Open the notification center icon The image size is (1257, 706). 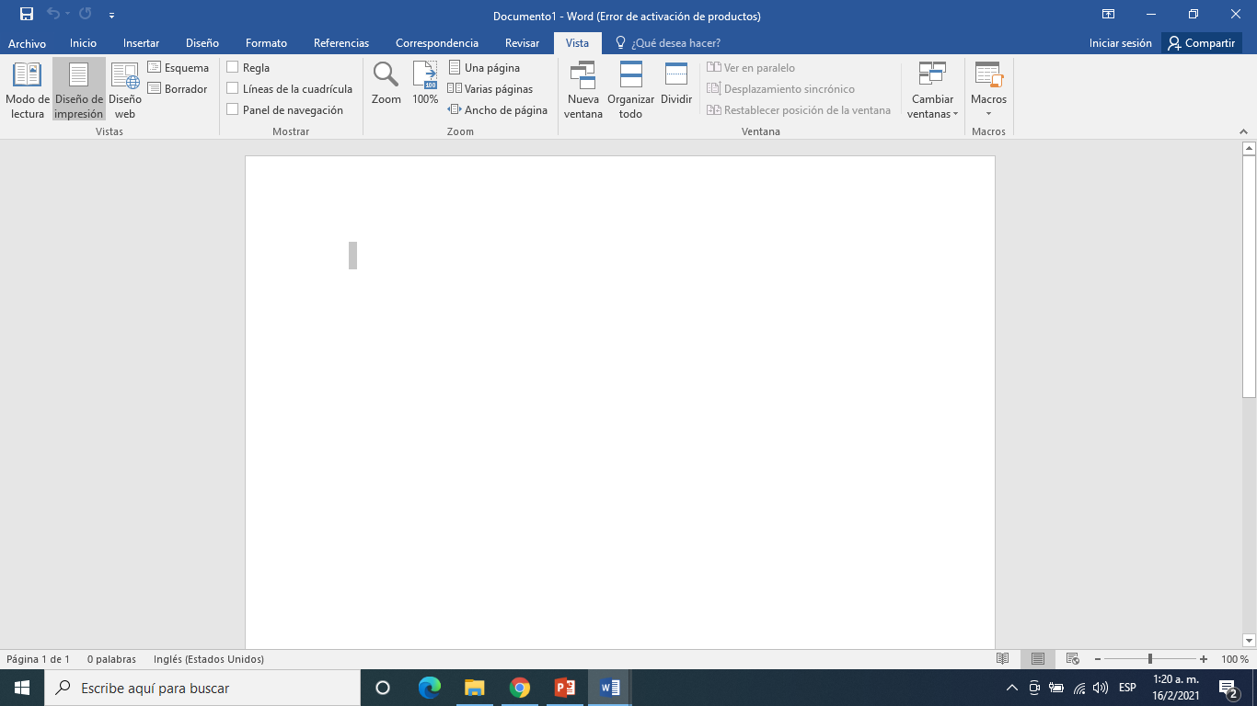tap(1228, 688)
